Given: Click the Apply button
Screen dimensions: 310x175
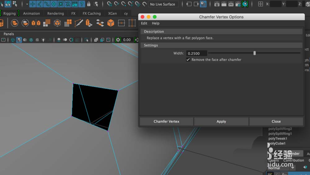Looking at the screenshot, I should 221,122.
